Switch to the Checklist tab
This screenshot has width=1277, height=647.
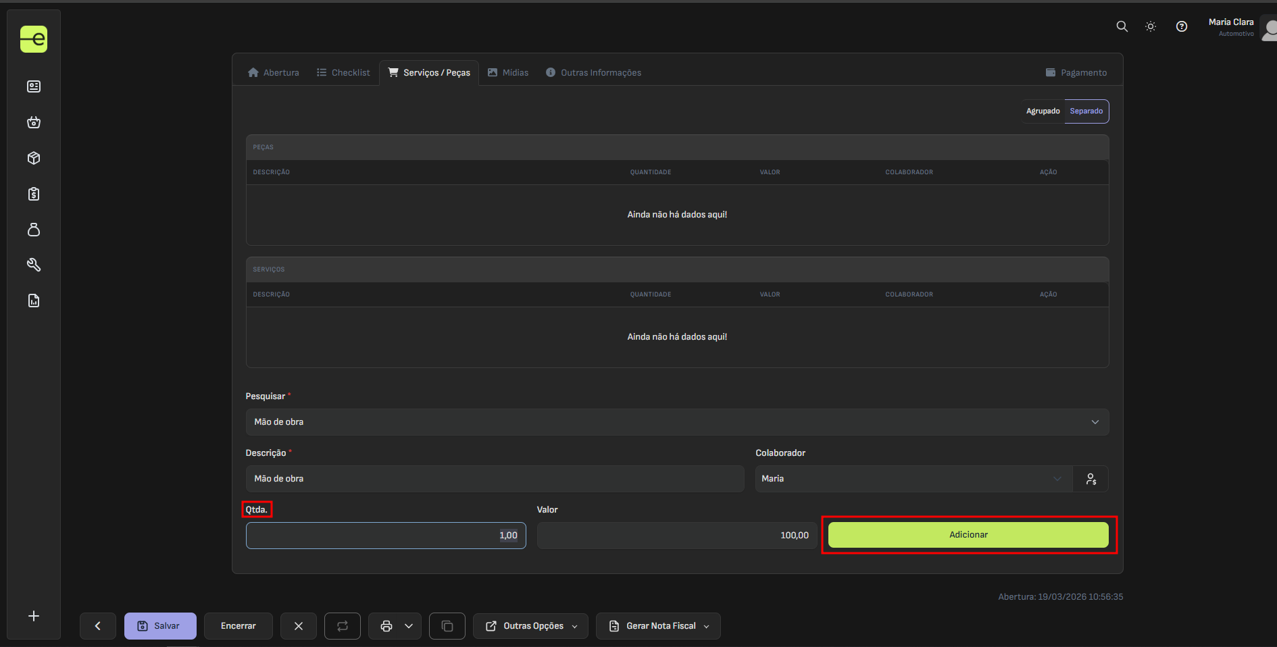pyautogui.click(x=343, y=73)
